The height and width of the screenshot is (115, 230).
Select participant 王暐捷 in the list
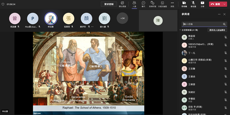[204, 84]
